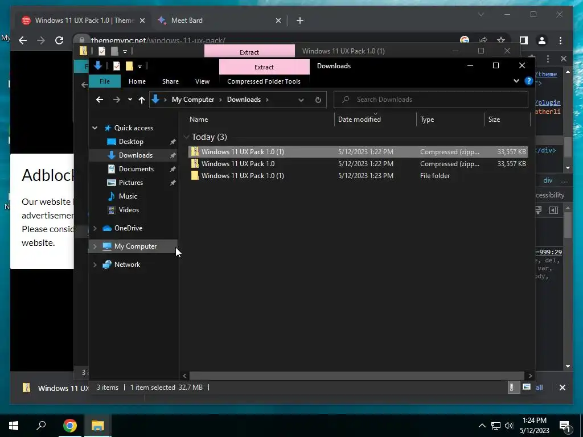Image resolution: width=583 pixels, height=437 pixels.
Task: Open Chrome profile avatar menu
Action: tap(542, 40)
